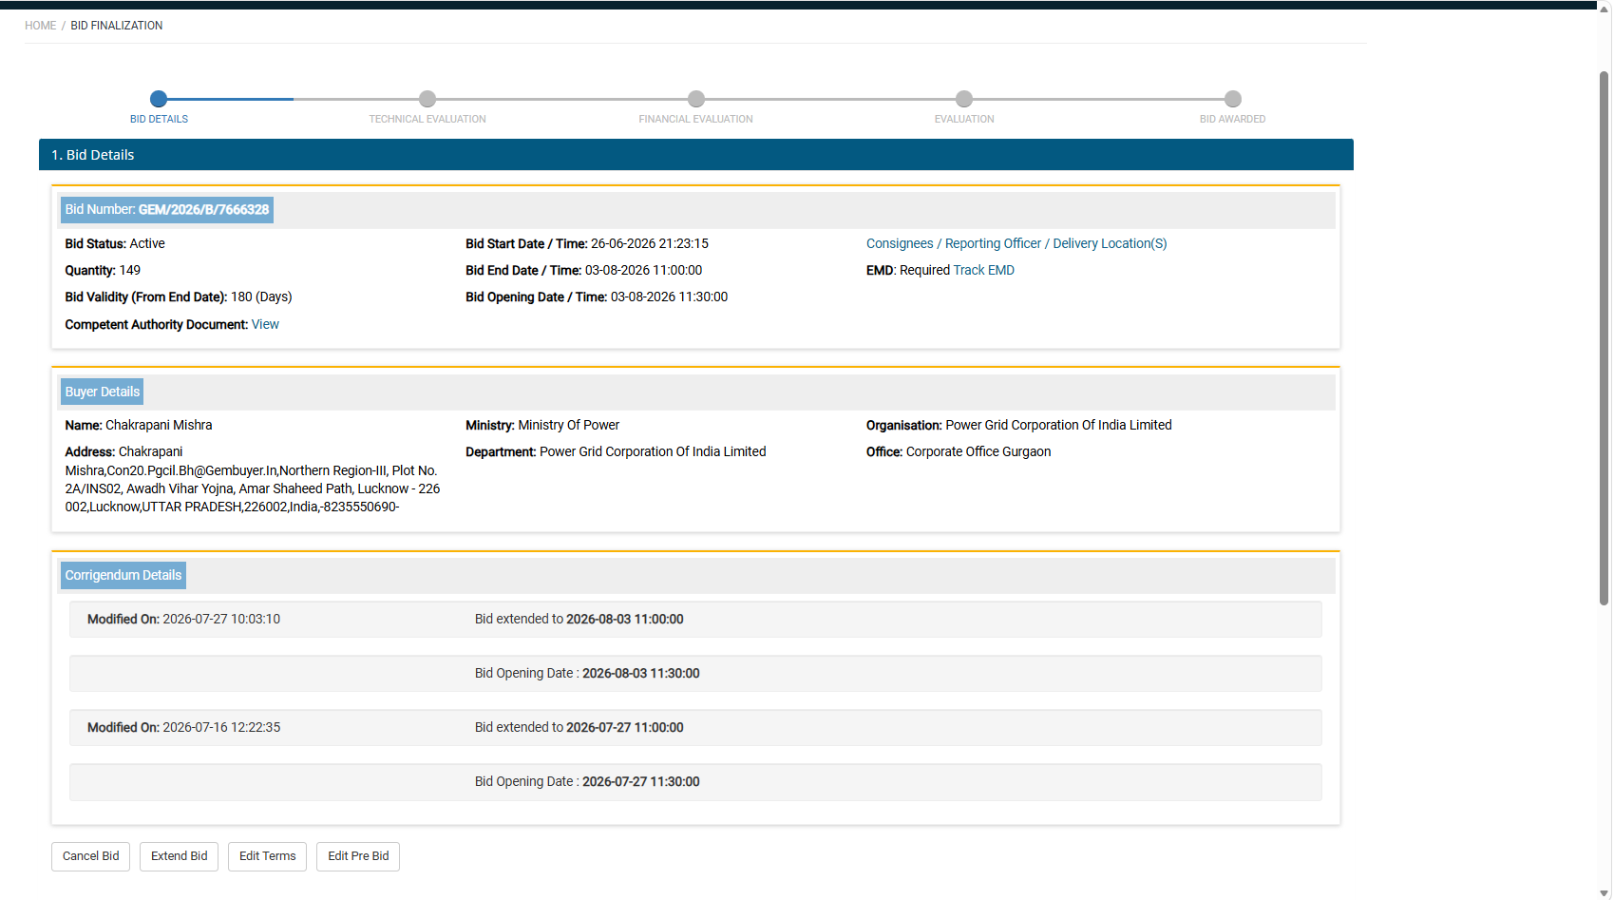Click the Financial Evaluation step label
Image resolution: width=1614 pixels, height=900 pixels.
[696, 119]
